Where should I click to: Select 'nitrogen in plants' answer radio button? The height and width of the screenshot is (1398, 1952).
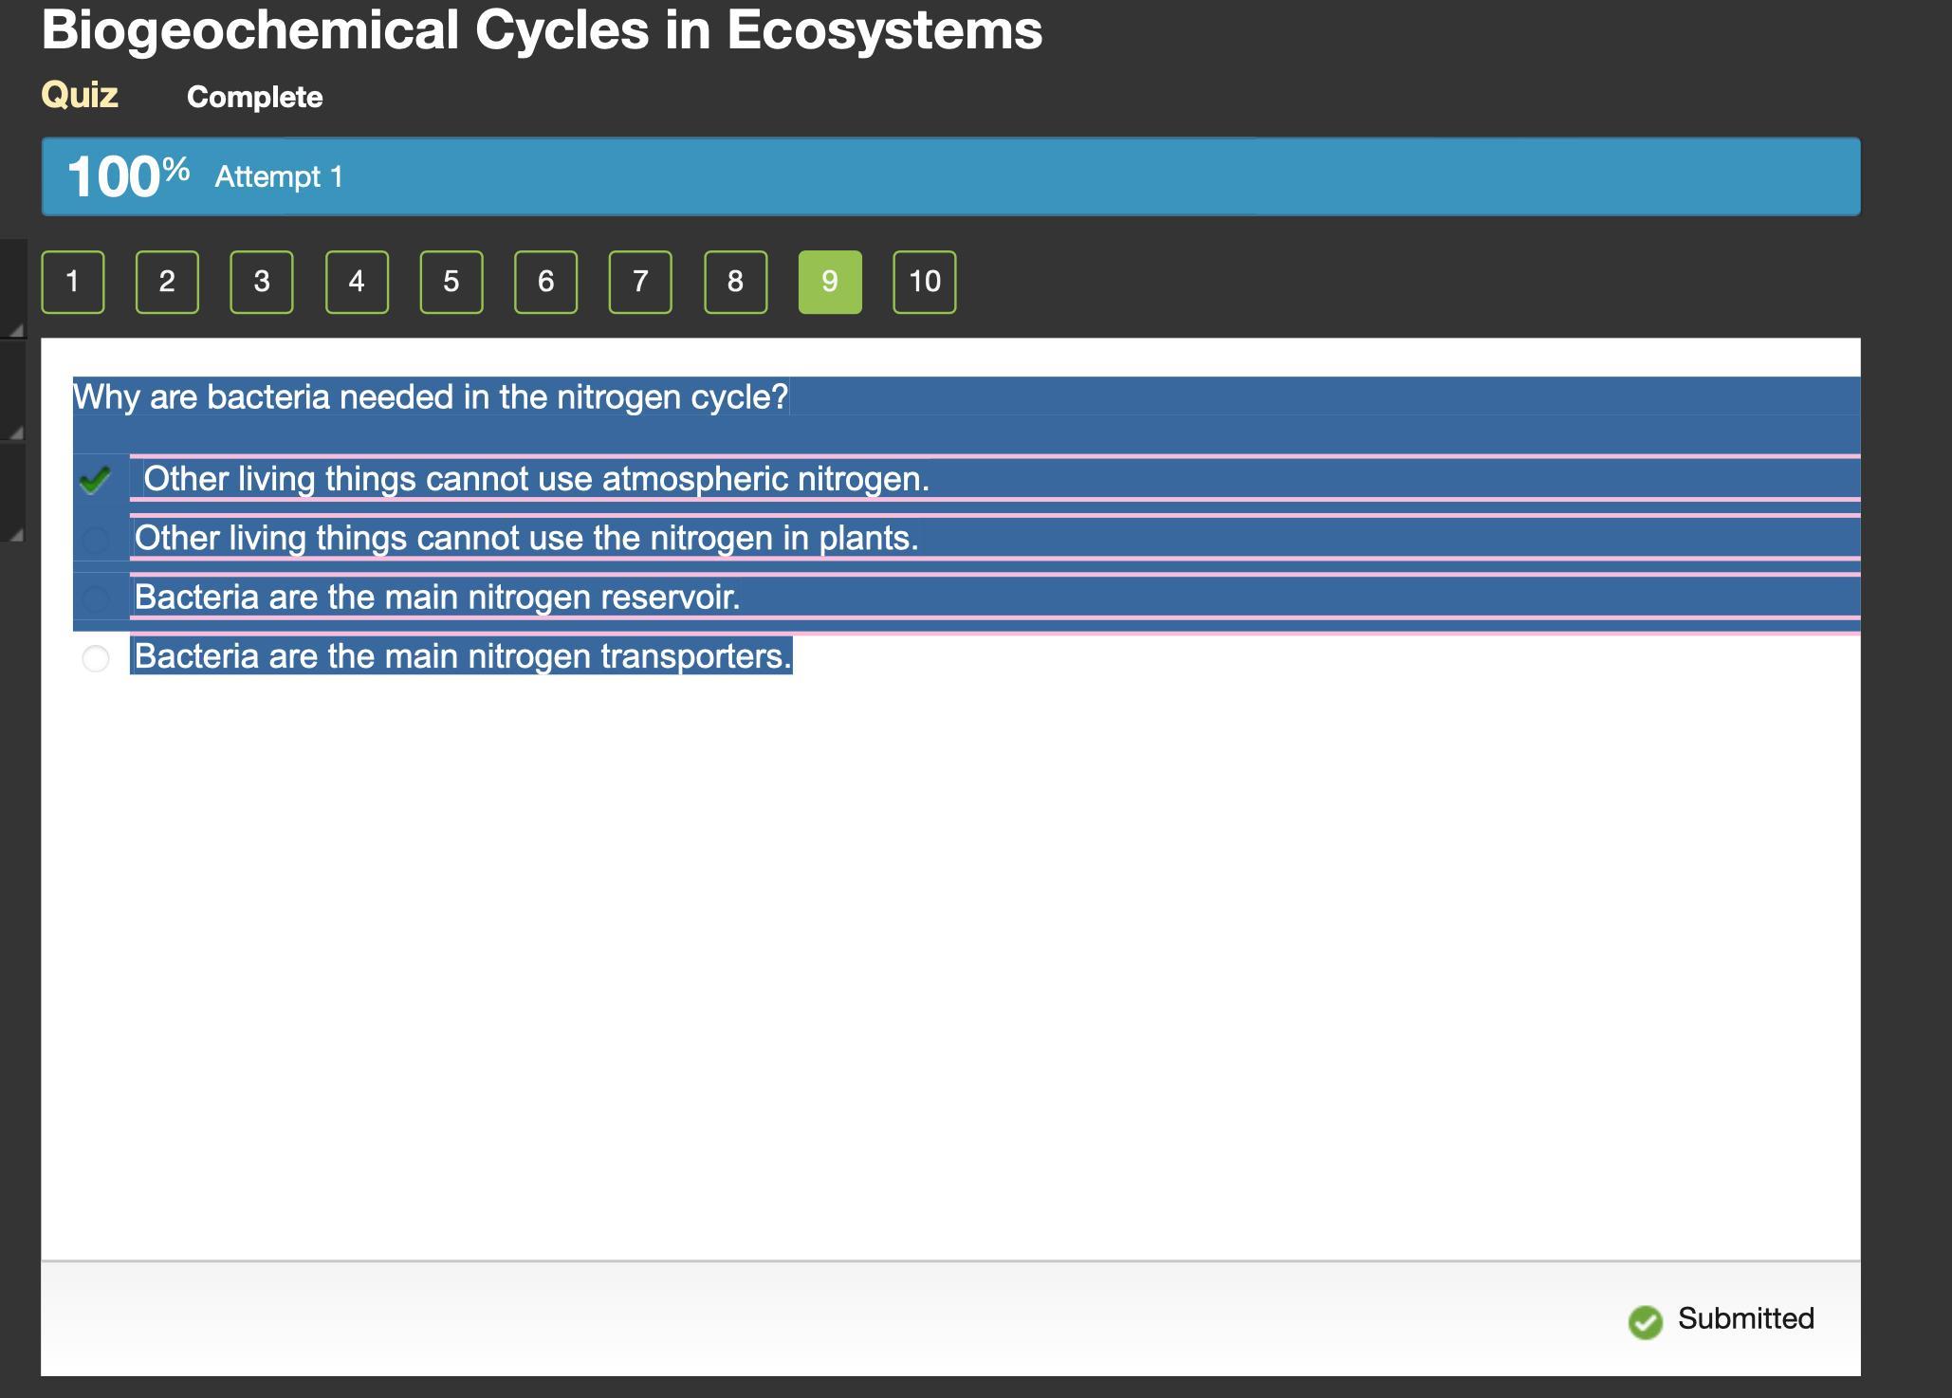click(x=96, y=540)
